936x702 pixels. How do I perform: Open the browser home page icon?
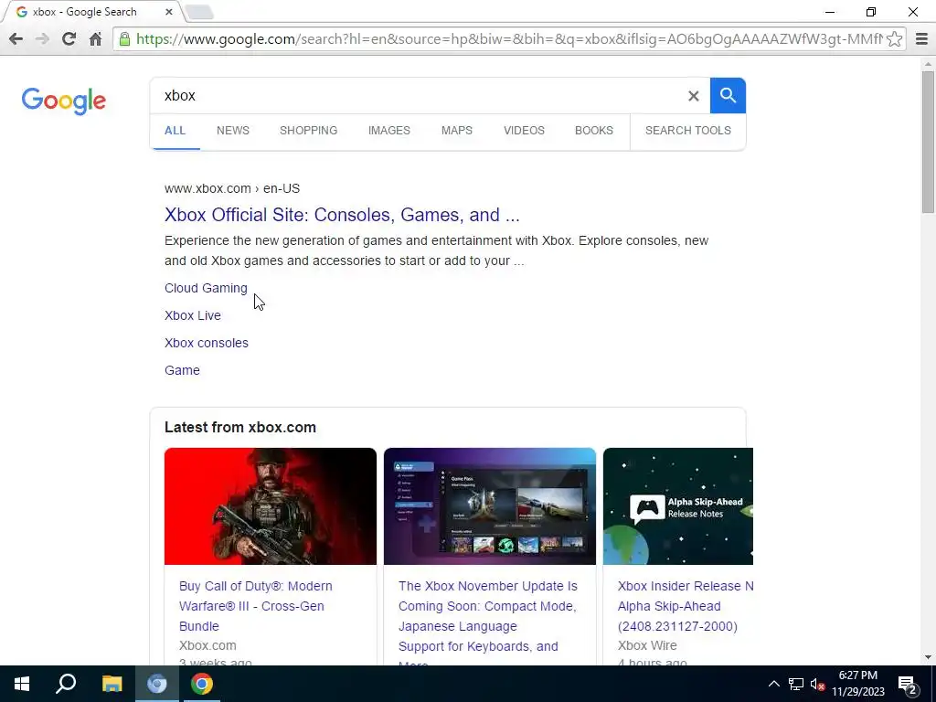point(95,39)
